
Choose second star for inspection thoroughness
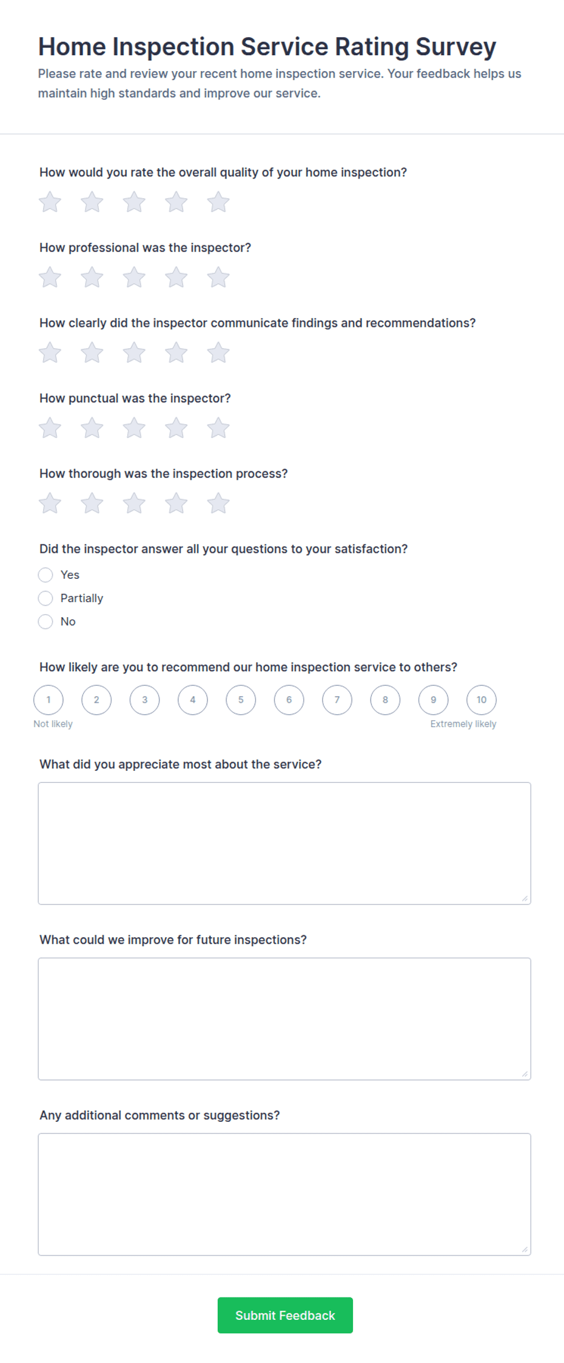(92, 504)
